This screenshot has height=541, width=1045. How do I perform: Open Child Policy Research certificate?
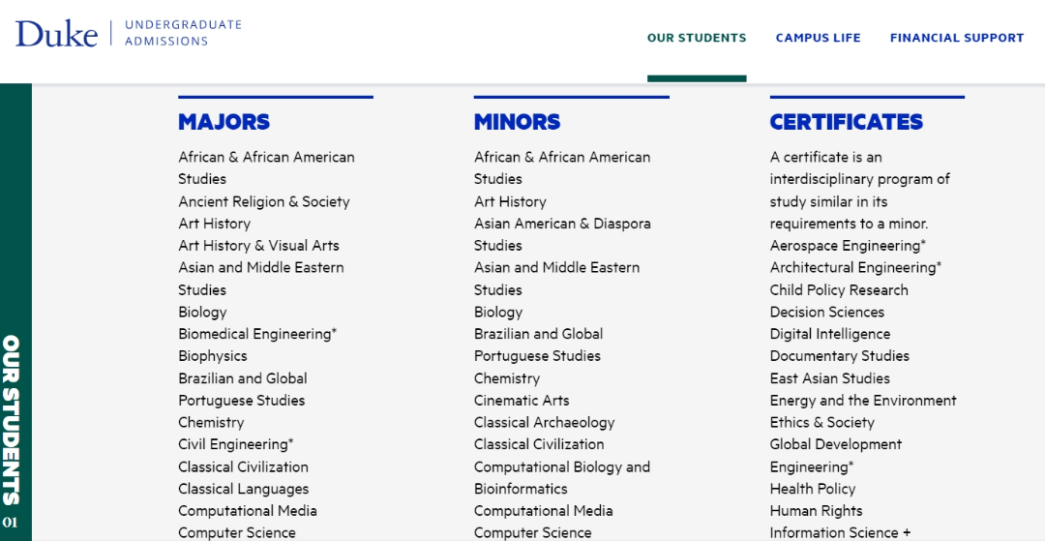tap(839, 289)
